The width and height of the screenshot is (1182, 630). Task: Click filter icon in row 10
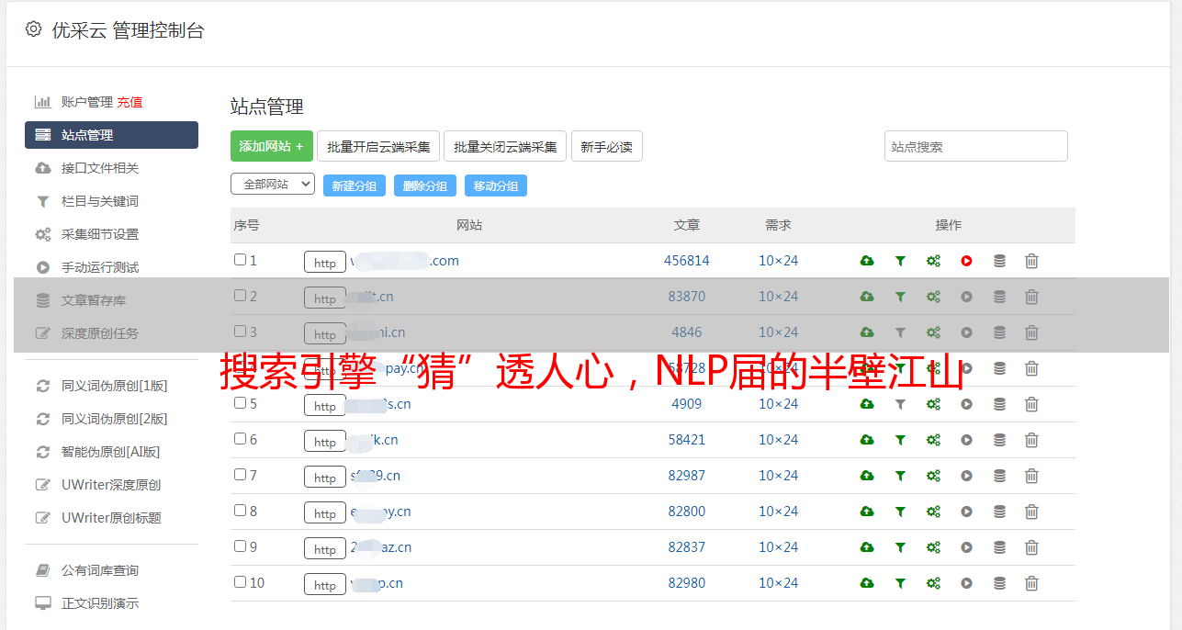tap(900, 583)
